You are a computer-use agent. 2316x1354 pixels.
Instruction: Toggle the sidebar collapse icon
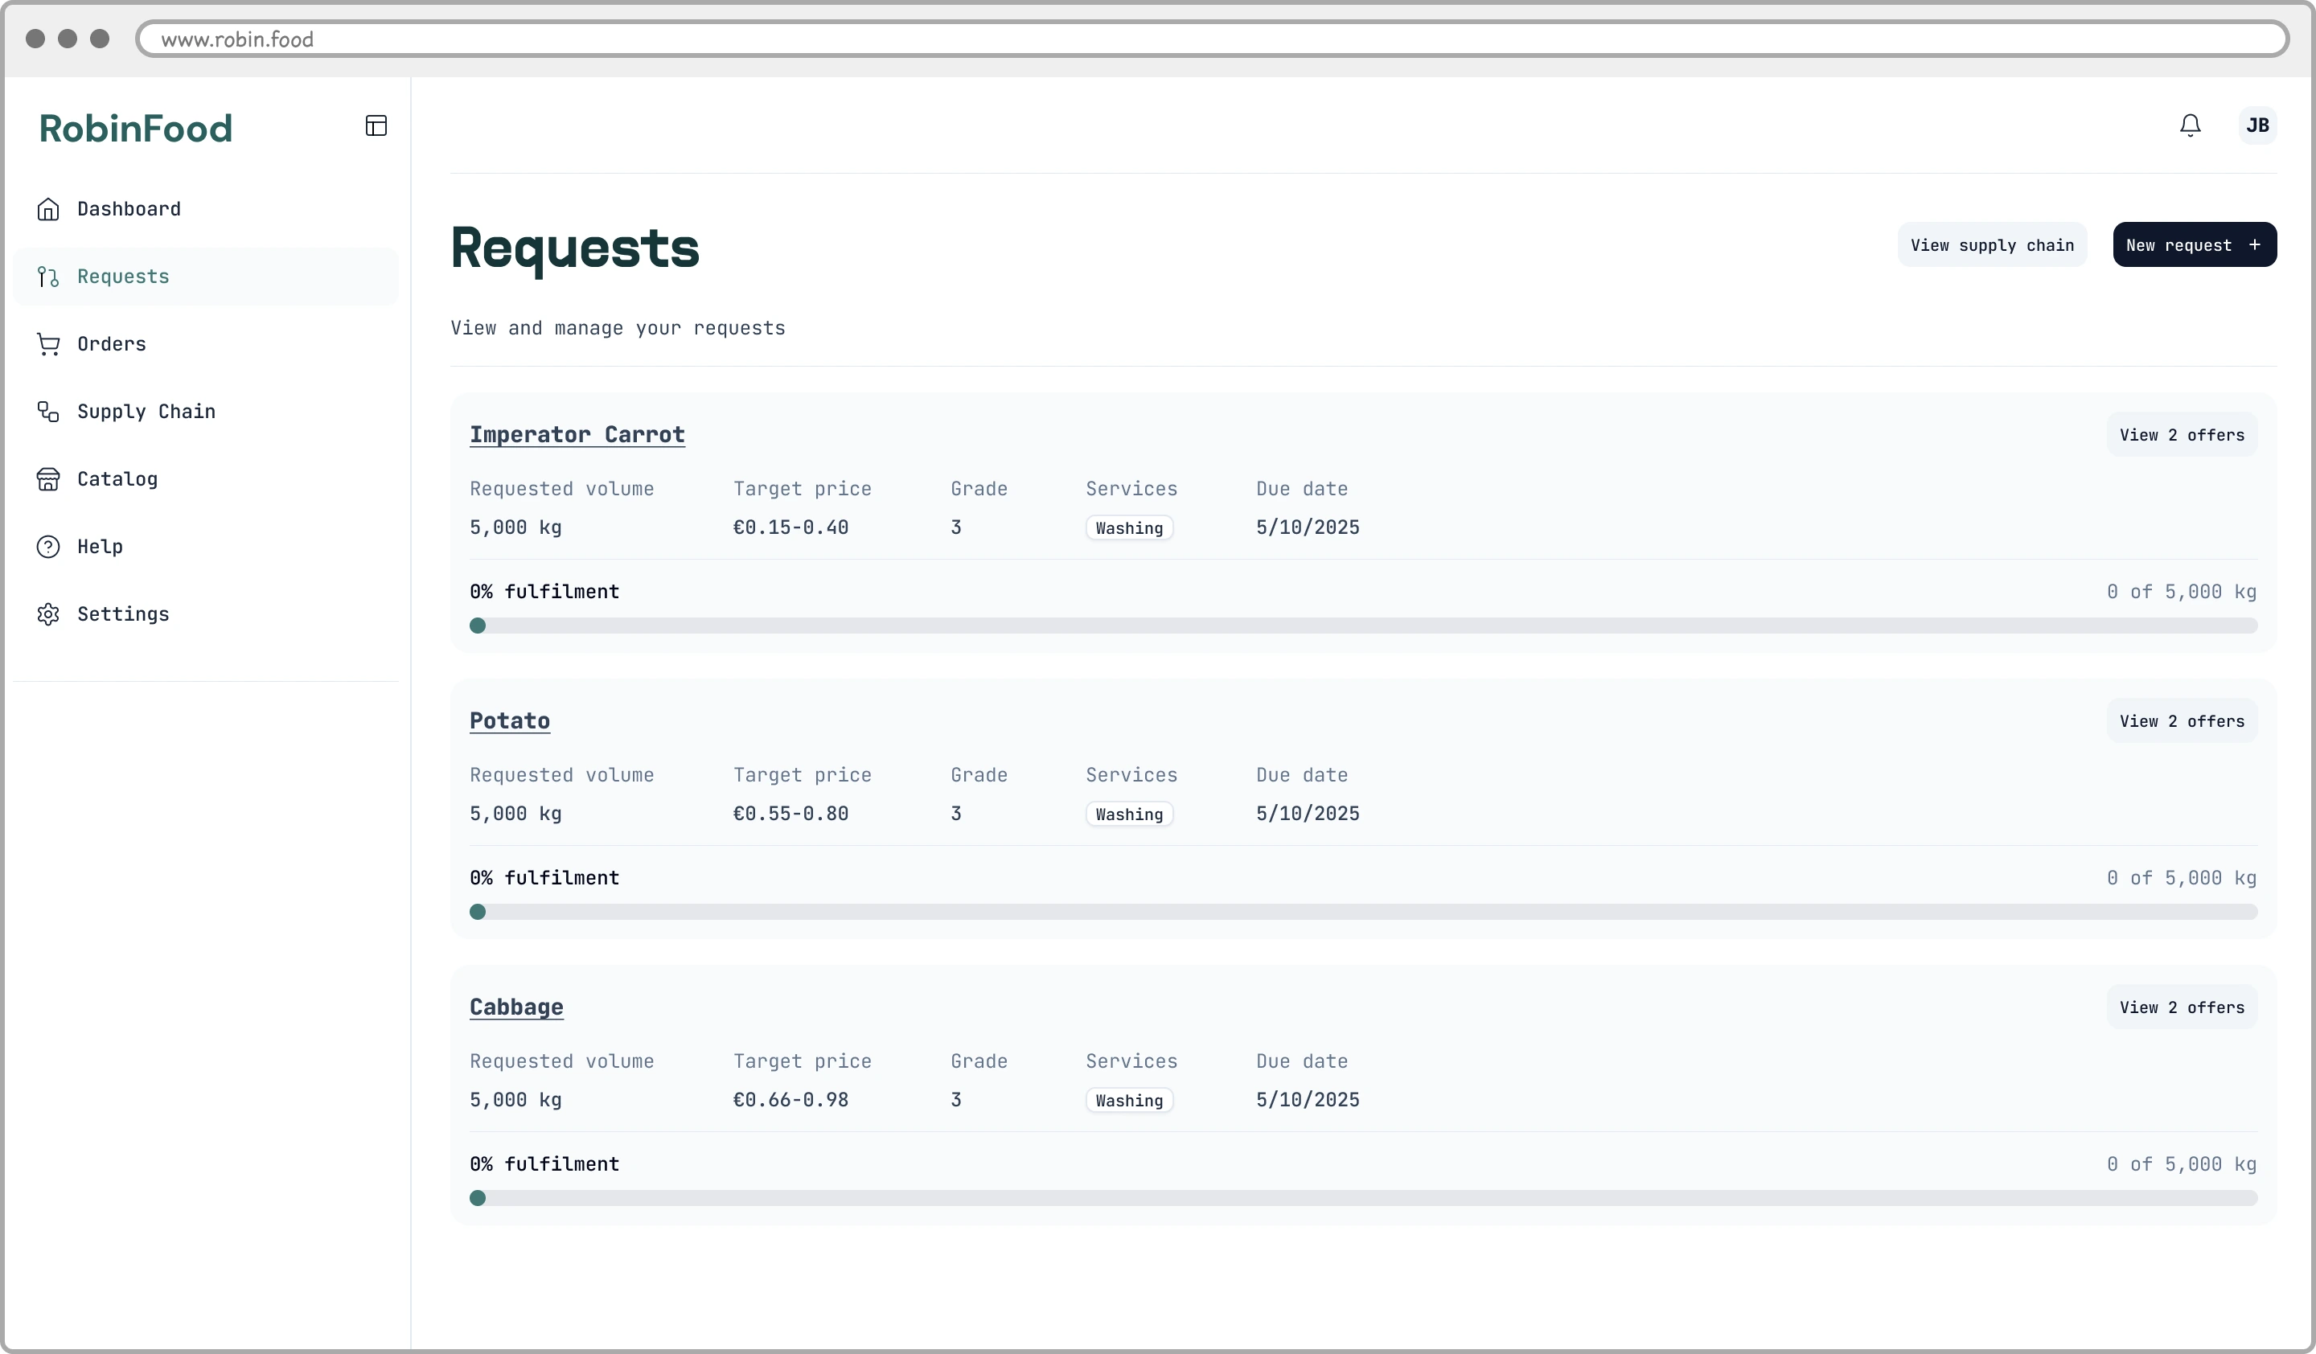(x=376, y=126)
